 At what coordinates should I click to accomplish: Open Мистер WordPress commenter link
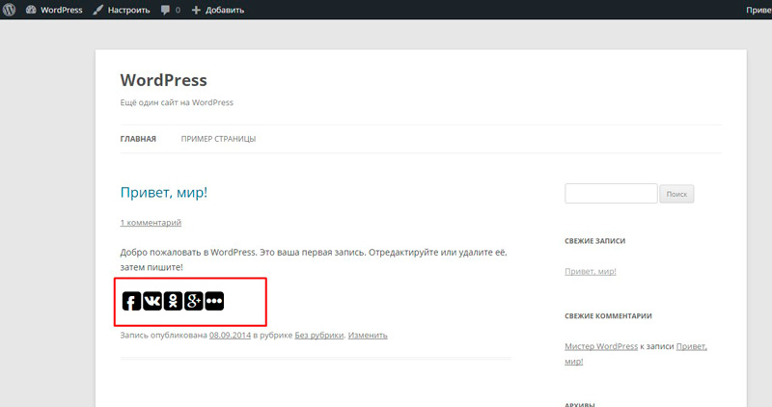601,346
